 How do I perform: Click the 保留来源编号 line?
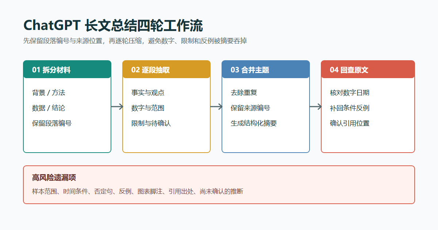click(x=250, y=108)
